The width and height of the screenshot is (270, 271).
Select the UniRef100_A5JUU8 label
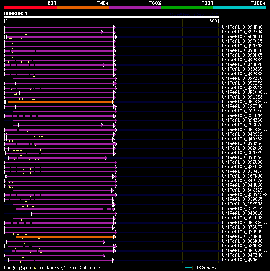pos(242,218)
